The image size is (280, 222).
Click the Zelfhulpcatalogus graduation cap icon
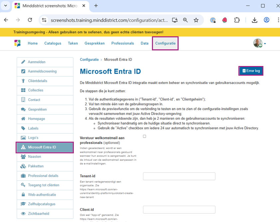point(23,204)
